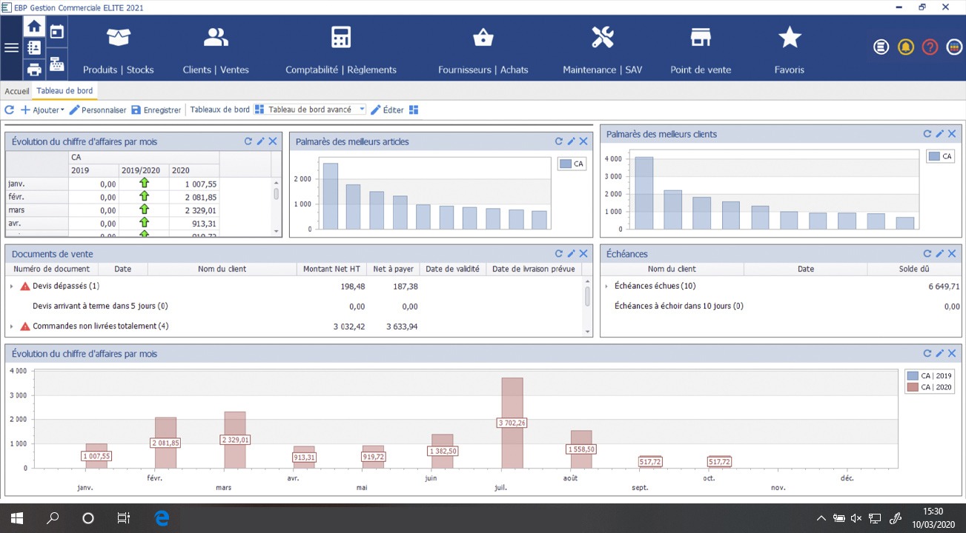Refresh Palmarès des meilleurs clients widget
This screenshot has height=533, width=966.
click(x=927, y=134)
